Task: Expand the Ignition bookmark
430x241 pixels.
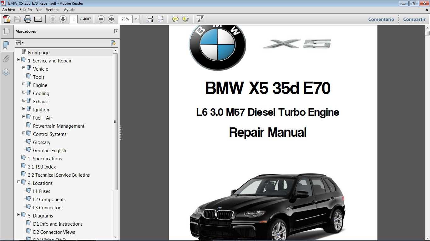Action: (24, 108)
